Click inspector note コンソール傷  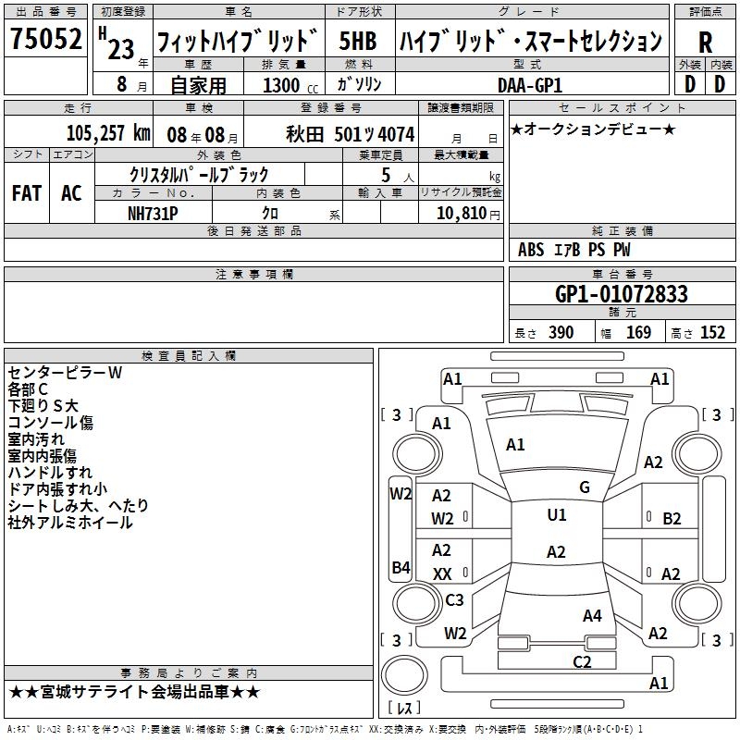(x=51, y=423)
